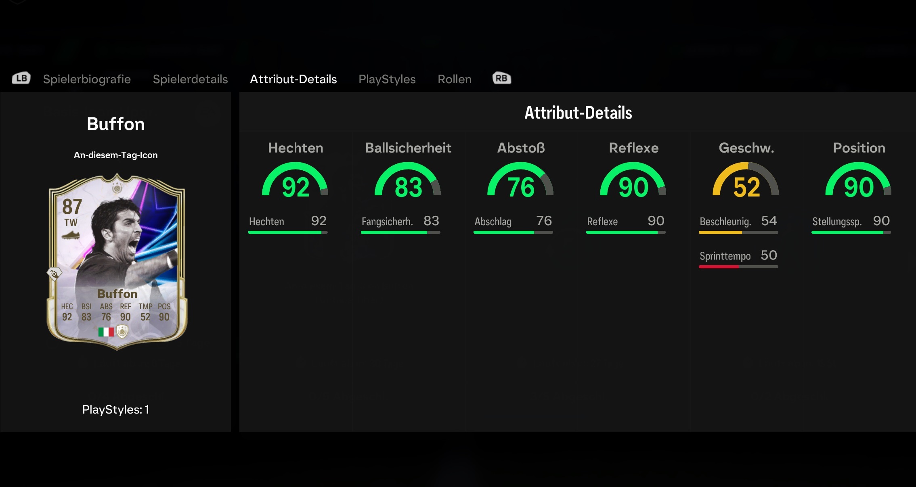
Task: Click the Position 90 gauge
Action: (859, 180)
